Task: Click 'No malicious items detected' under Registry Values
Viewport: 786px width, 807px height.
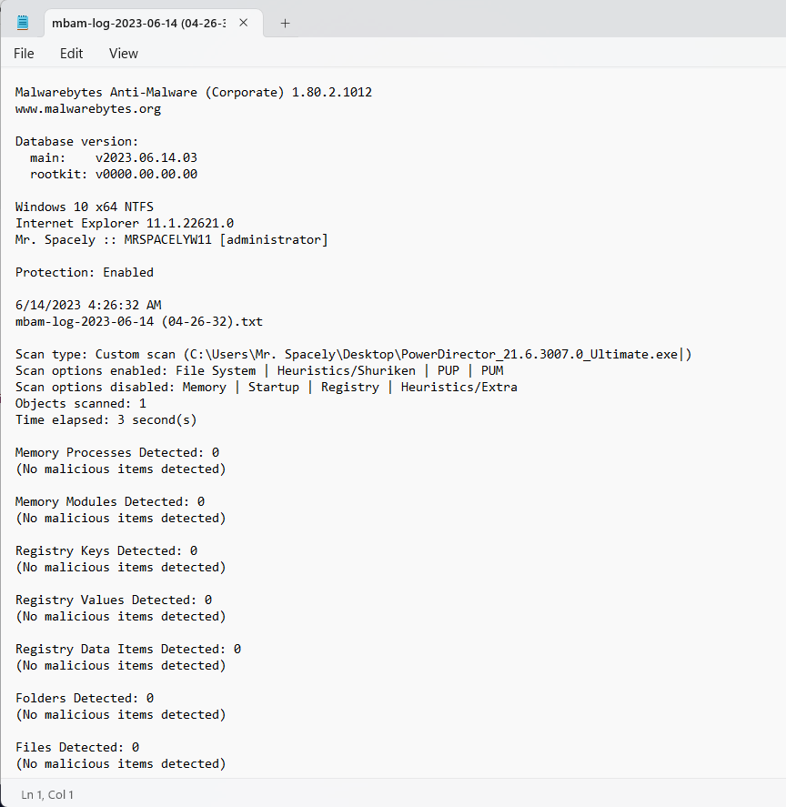Action: 121,617
